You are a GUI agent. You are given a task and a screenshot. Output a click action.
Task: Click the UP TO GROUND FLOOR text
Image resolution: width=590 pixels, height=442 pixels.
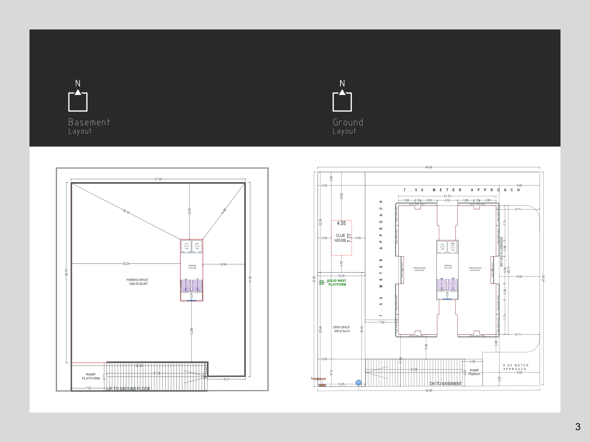click(129, 389)
